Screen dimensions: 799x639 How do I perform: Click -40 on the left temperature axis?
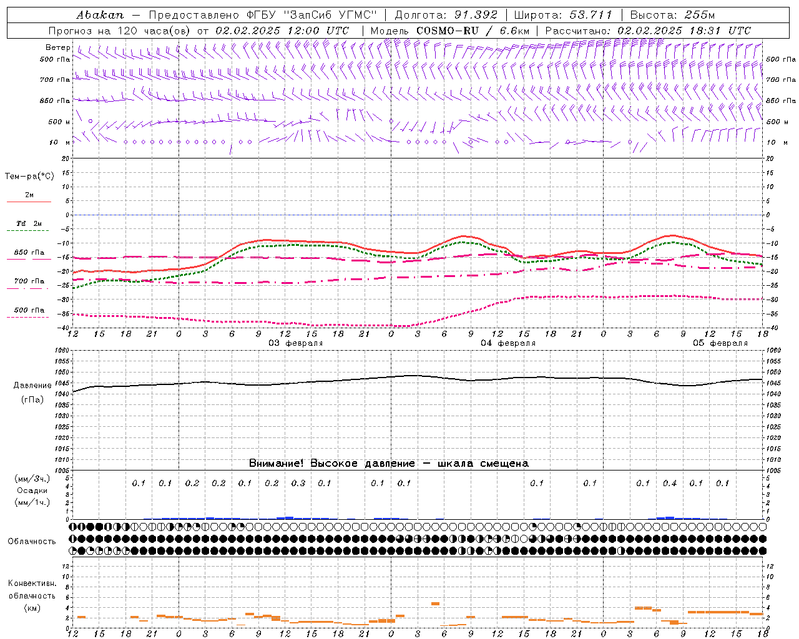[64, 328]
